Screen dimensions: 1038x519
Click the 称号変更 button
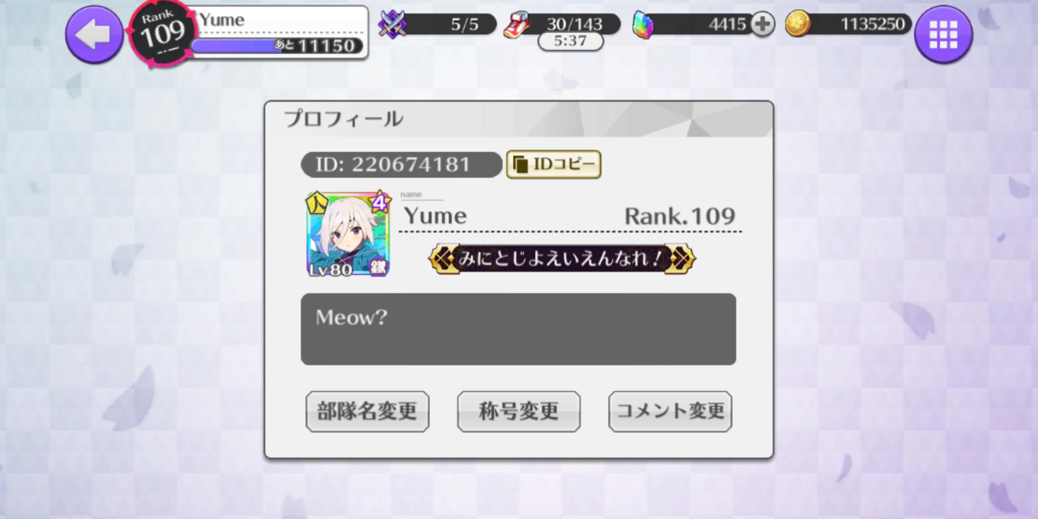519,411
